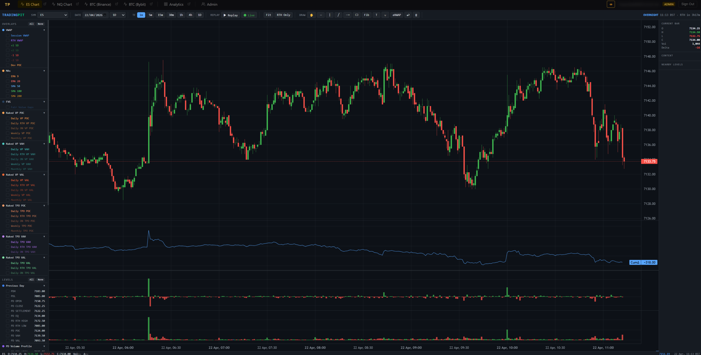The image size is (701, 355).
Task: Switch to the BTC (Bybit) tab
Action: (135, 4)
